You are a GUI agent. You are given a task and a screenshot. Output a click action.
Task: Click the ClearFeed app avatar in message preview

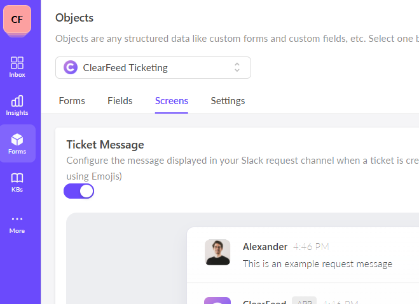point(217,301)
